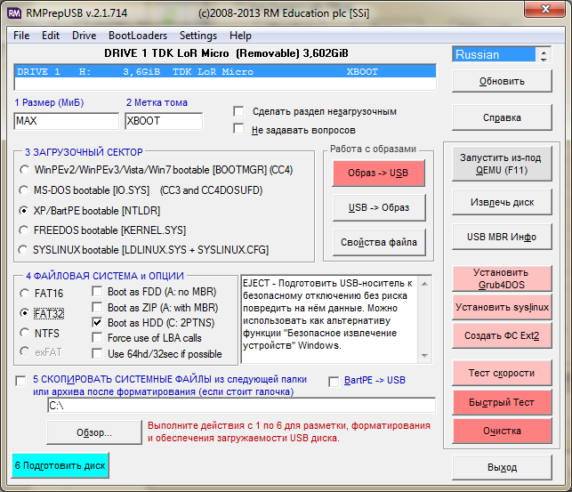Enable Boot as FDD (A: no MBR)
The image size is (572, 492).
pyautogui.click(x=97, y=291)
